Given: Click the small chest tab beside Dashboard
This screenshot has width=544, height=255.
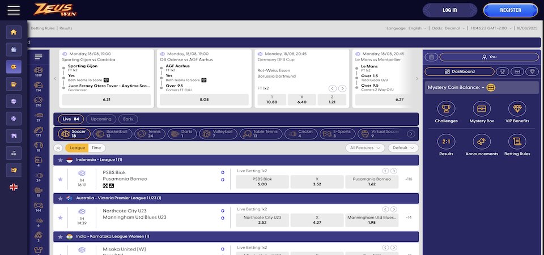Looking at the screenshot, I should (x=517, y=71).
